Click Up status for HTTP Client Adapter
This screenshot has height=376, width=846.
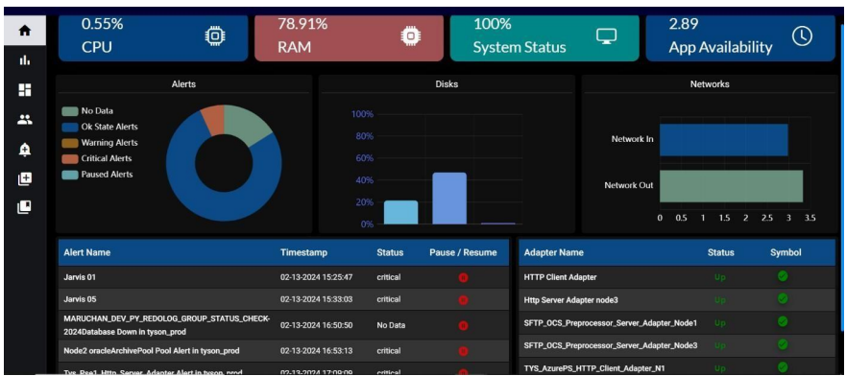tap(720, 277)
